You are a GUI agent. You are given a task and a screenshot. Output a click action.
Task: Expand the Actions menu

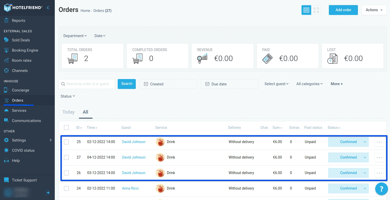tap(374, 10)
